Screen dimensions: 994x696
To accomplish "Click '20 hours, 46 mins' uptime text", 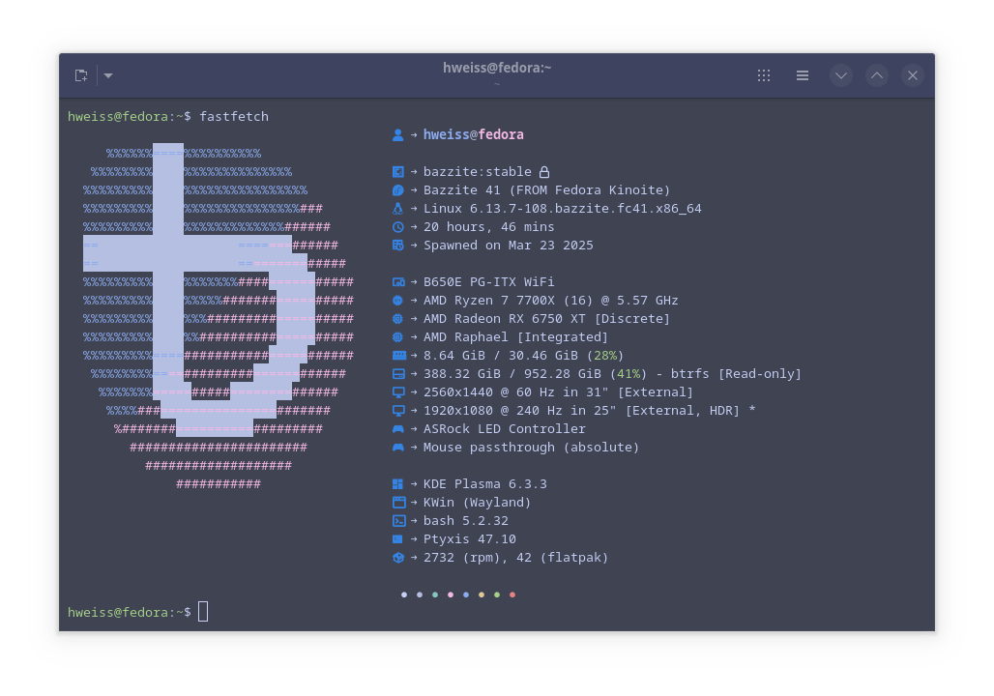I will [x=488, y=227].
